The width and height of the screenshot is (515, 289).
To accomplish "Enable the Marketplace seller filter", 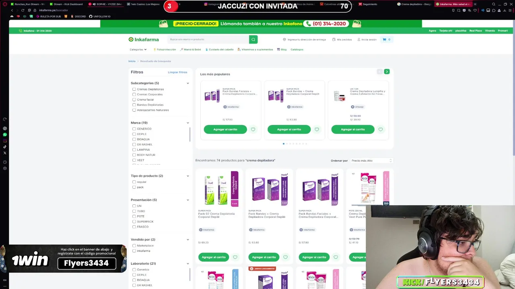I will [134, 246].
